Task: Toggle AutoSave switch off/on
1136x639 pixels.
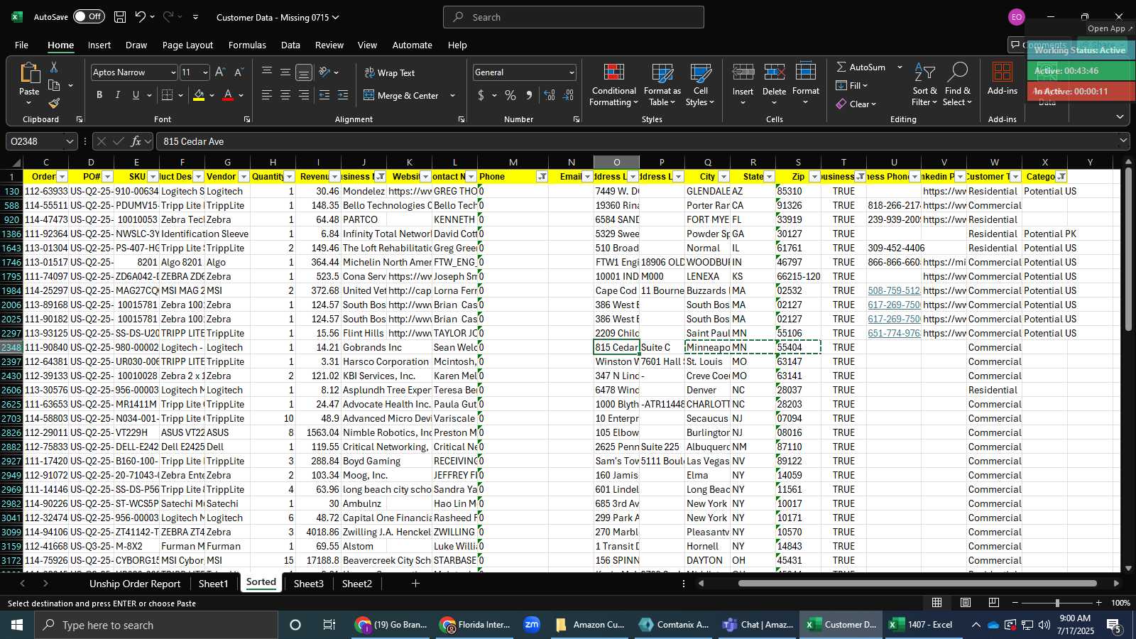Action: pyautogui.click(x=89, y=16)
